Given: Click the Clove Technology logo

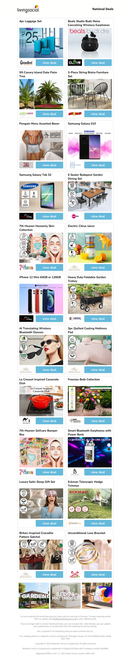Looking at the screenshot, I should (x=75, y=63).
